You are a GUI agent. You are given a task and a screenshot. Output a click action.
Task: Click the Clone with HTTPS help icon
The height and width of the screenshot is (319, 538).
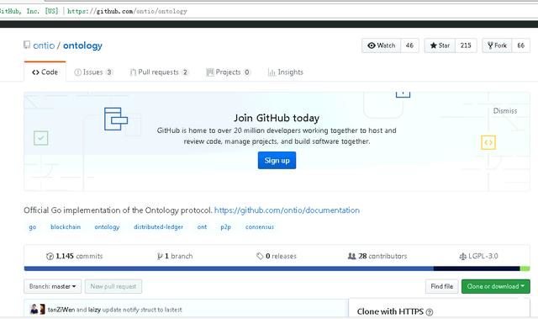click(430, 311)
